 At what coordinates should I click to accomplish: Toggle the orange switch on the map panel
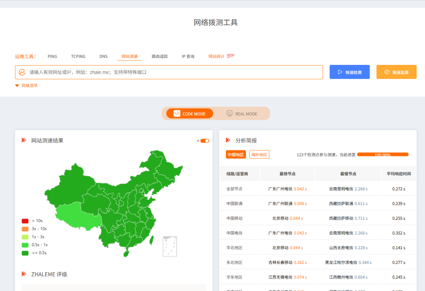tap(205, 139)
